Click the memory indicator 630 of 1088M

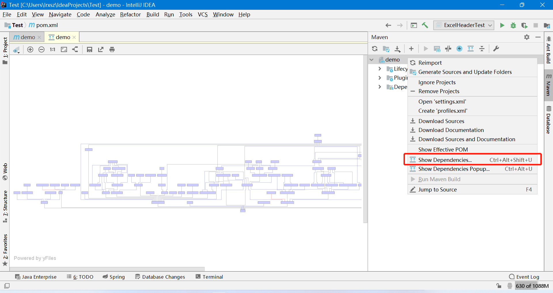click(x=532, y=286)
